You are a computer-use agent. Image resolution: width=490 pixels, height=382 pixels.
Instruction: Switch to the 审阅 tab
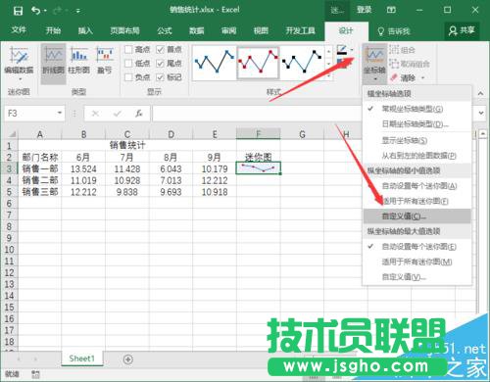[228, 30]
